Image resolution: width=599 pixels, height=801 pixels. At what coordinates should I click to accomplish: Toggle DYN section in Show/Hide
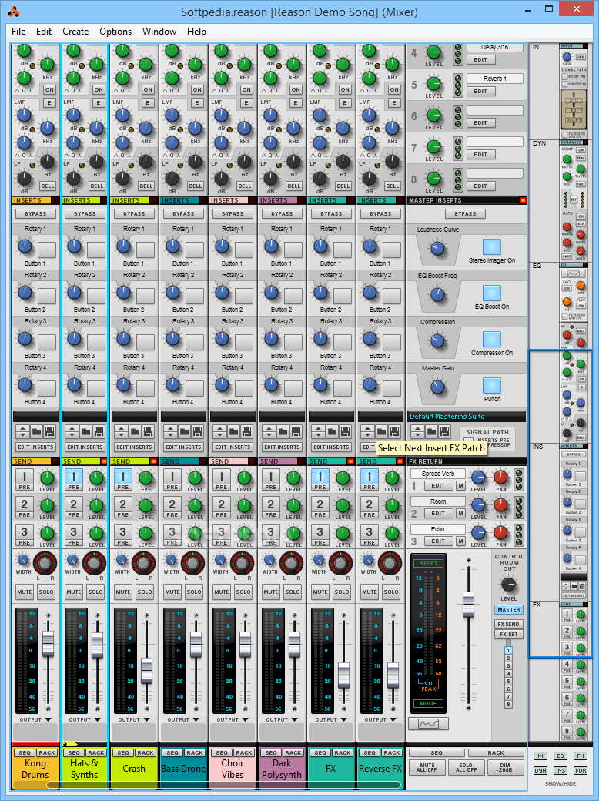(540, 770)
